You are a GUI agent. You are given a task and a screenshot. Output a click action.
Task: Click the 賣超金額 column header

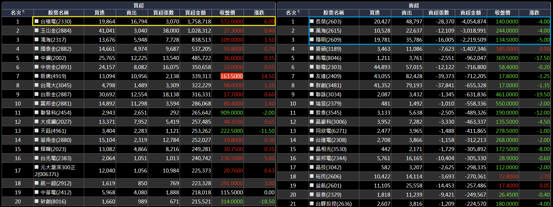[x=471, y=13]
